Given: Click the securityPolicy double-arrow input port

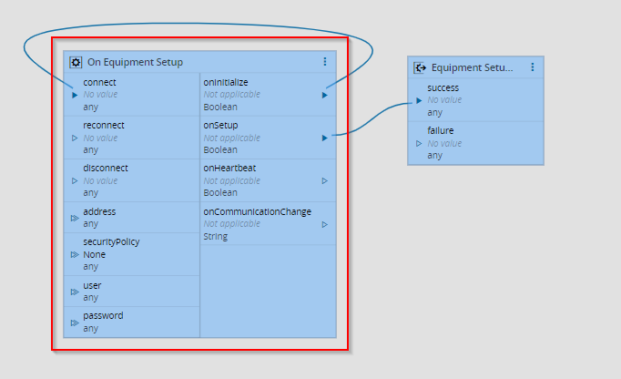Looking at the screenshot, I should 75,254.
